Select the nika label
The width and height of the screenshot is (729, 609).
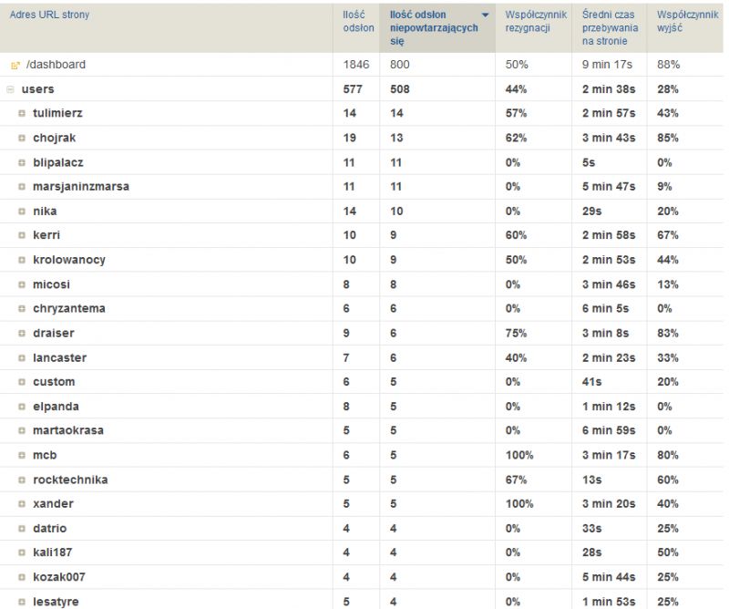pos(45,212)
